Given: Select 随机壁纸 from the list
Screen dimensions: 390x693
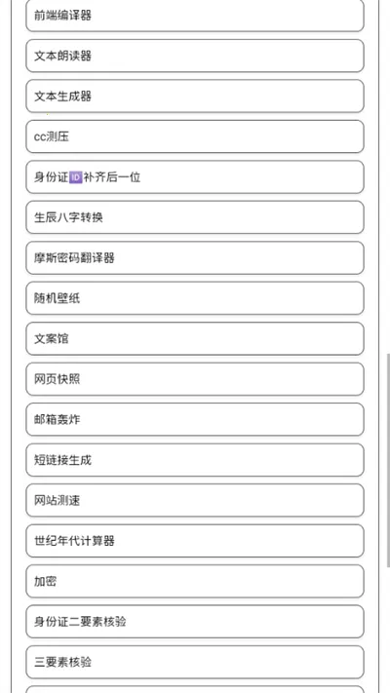Looking at the screenshot, I should coord(195,298).
